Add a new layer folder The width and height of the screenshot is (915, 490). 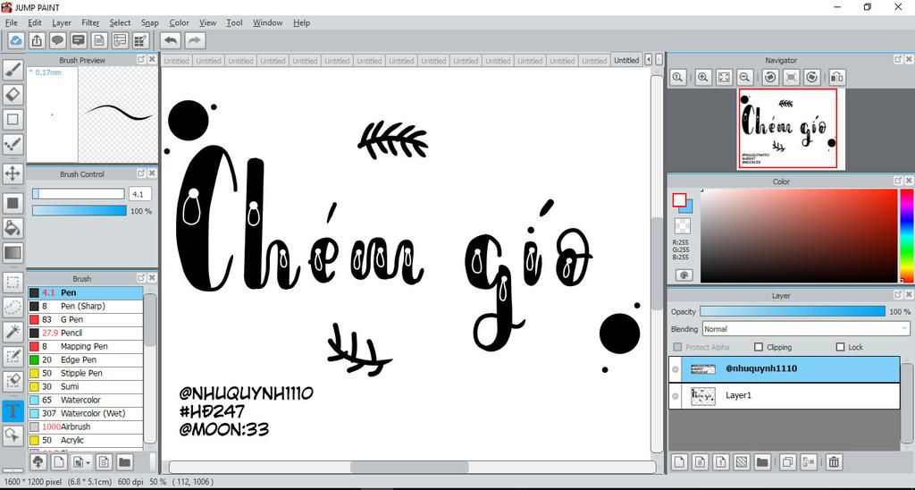coord(761,462)
